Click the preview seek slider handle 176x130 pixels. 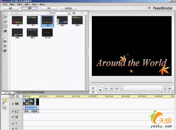(92, 83)
